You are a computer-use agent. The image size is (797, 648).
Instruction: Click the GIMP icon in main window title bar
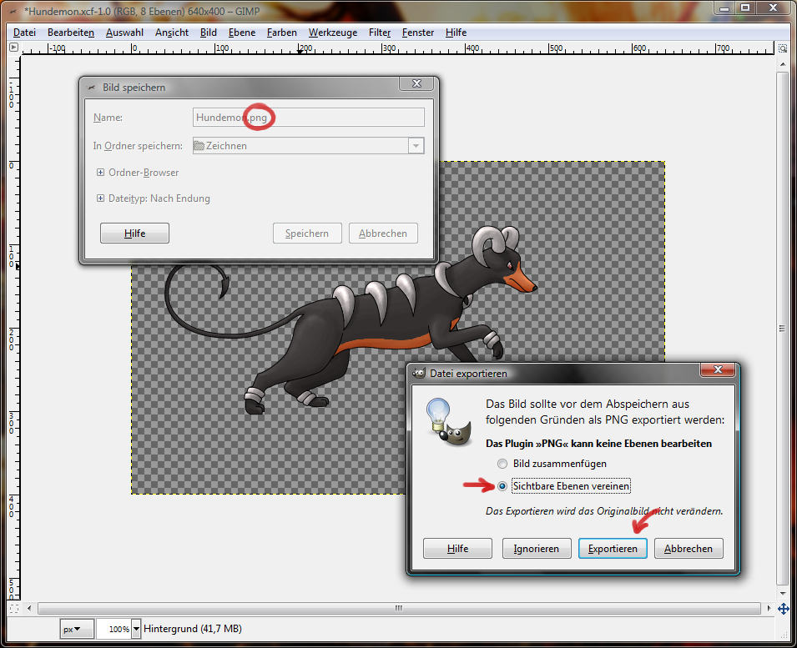coord(13,11)
